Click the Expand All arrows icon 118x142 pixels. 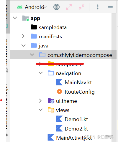69,7
